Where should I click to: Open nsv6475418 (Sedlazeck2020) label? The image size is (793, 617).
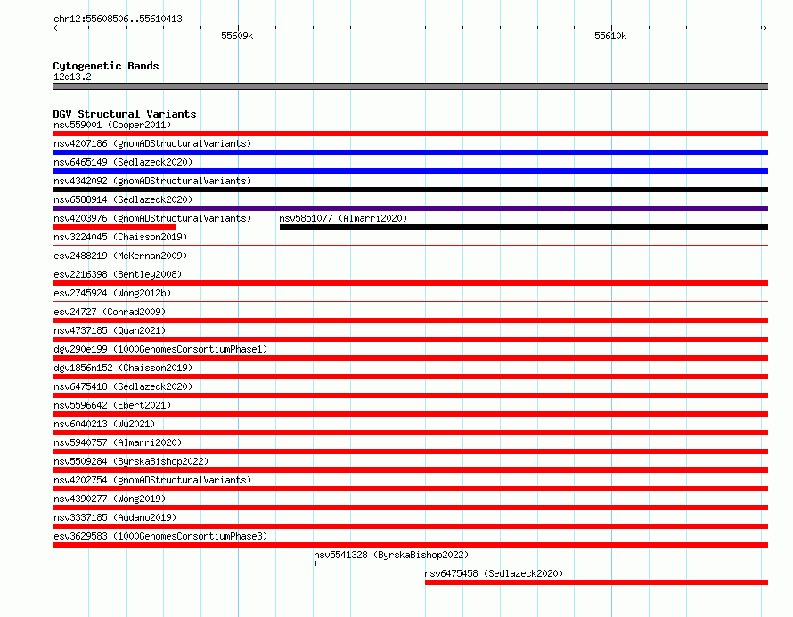click(123, 386)
